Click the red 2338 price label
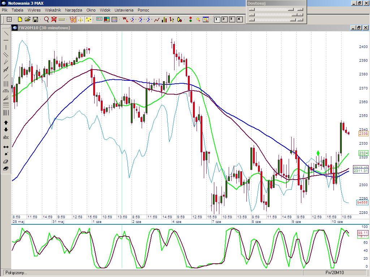The height and width of the screenshot is (277, 370). coord(363,134)
